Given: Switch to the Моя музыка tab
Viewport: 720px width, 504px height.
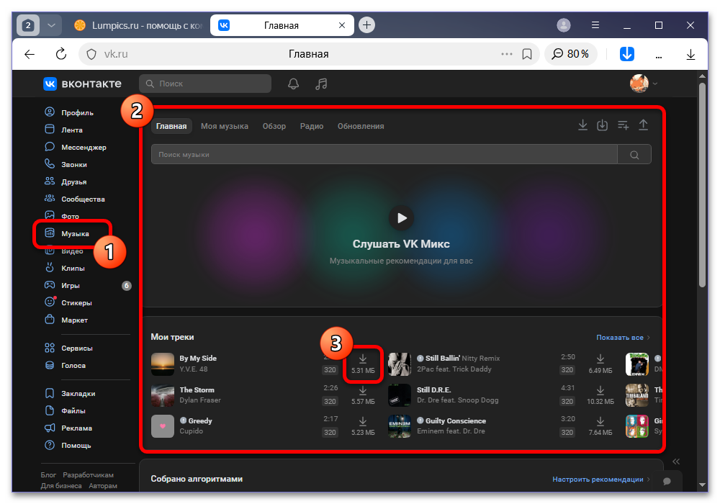Looking at the screenshot, I should (x=225, y=126).
